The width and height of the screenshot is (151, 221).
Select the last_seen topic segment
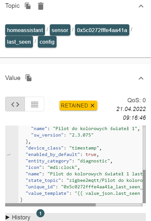tap(19, 42)
